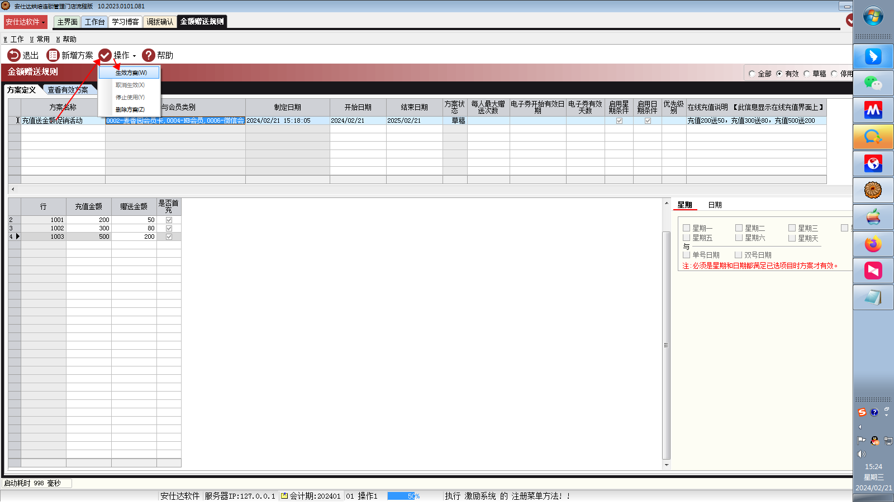Open the orange chat-bubble taskbar app
894x502 pixels.
873,137
